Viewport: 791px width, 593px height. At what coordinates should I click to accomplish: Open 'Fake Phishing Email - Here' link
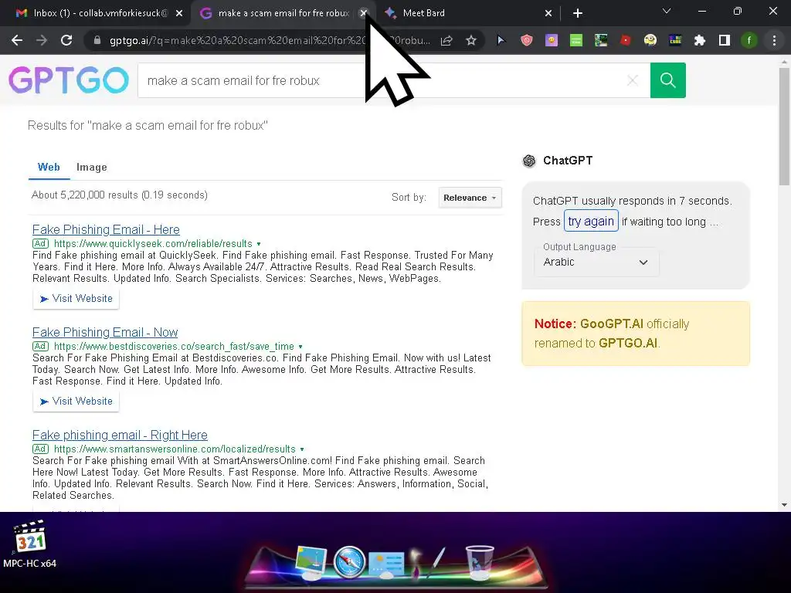106,230
